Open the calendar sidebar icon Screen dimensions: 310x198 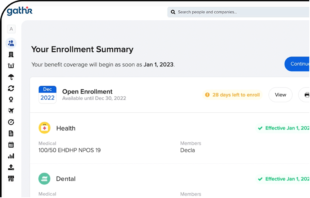(x=11, y=145)
